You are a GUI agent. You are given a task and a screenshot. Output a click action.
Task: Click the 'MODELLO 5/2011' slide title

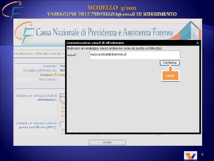[112, 8]
